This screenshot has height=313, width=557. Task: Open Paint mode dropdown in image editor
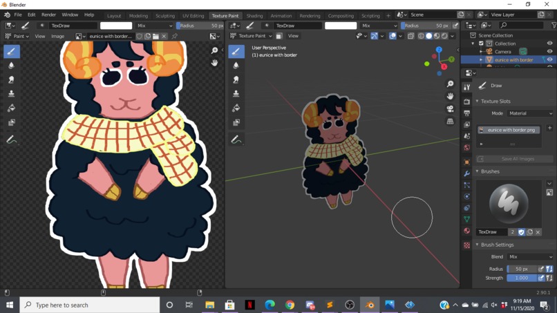click(17, 36)
